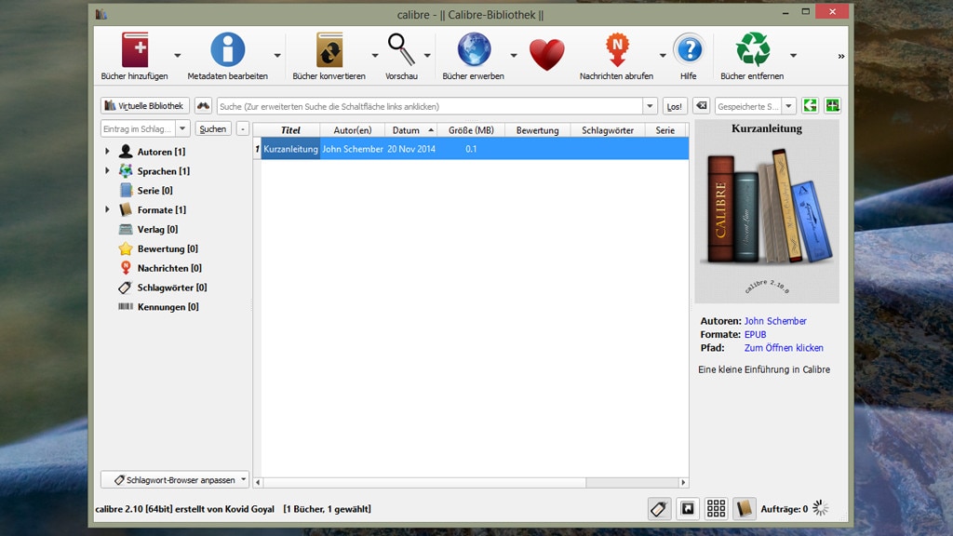Toggle the book details icon in status bar

[x=744, y=509]
